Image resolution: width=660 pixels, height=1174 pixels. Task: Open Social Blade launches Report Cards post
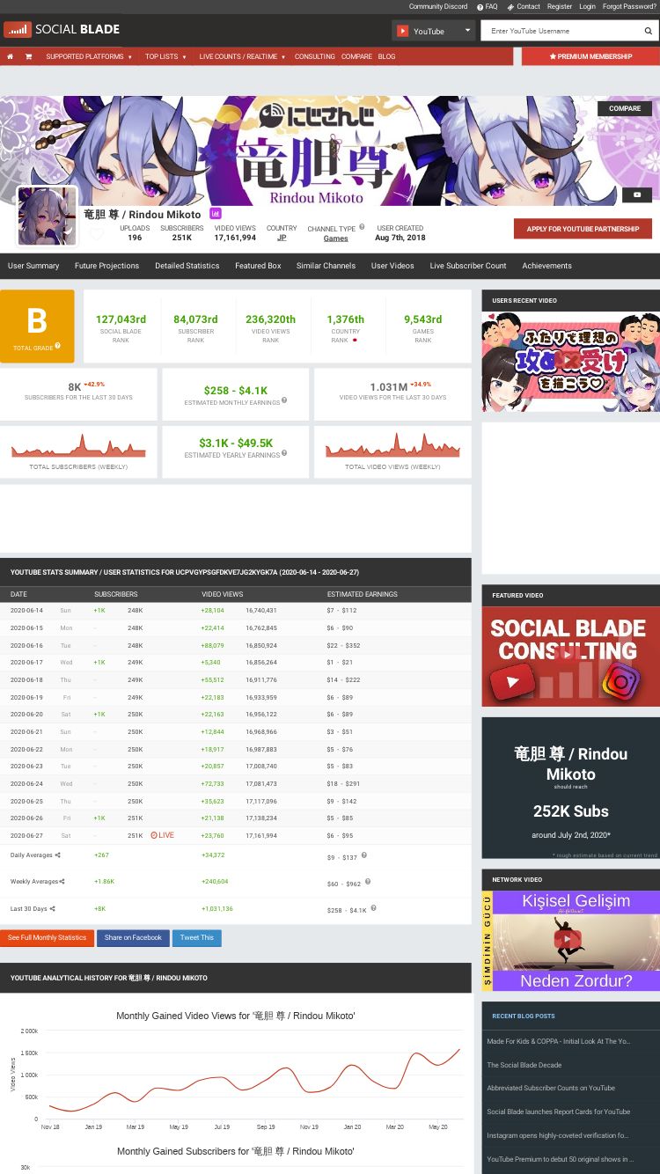pos(559,1112)
